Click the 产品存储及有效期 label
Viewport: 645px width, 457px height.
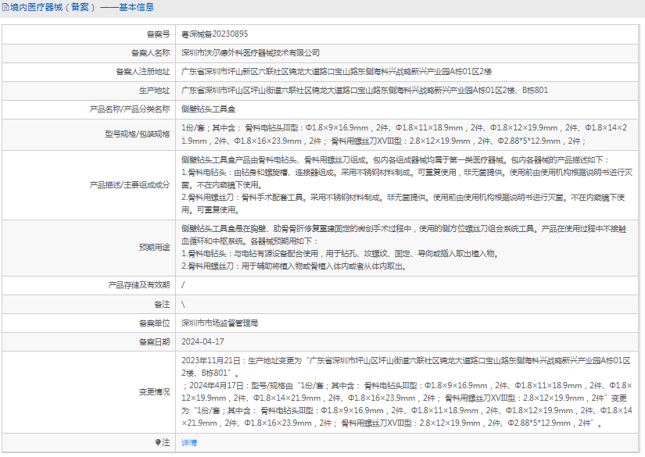click(x=139, y=285)
